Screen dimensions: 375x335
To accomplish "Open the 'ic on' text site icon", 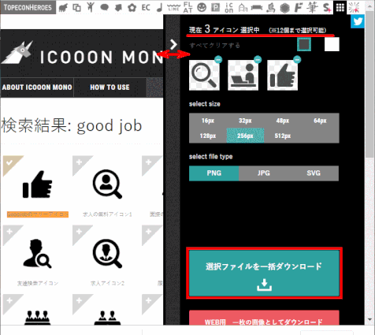I will [x=229, y=8].
